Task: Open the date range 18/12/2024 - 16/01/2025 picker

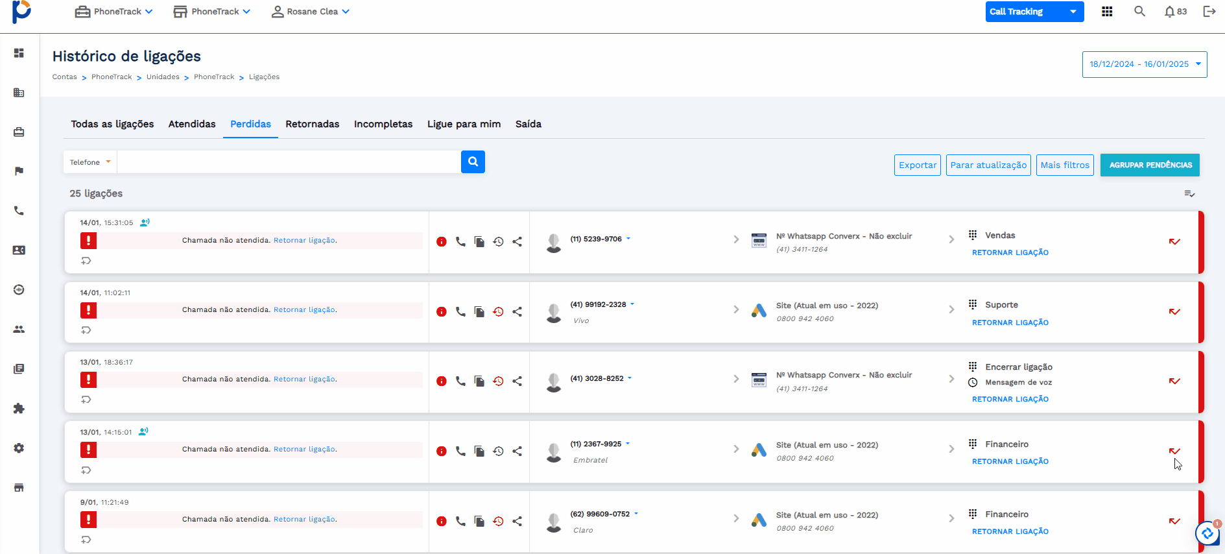Action: pyautogui.click(x=1145, y=64)
